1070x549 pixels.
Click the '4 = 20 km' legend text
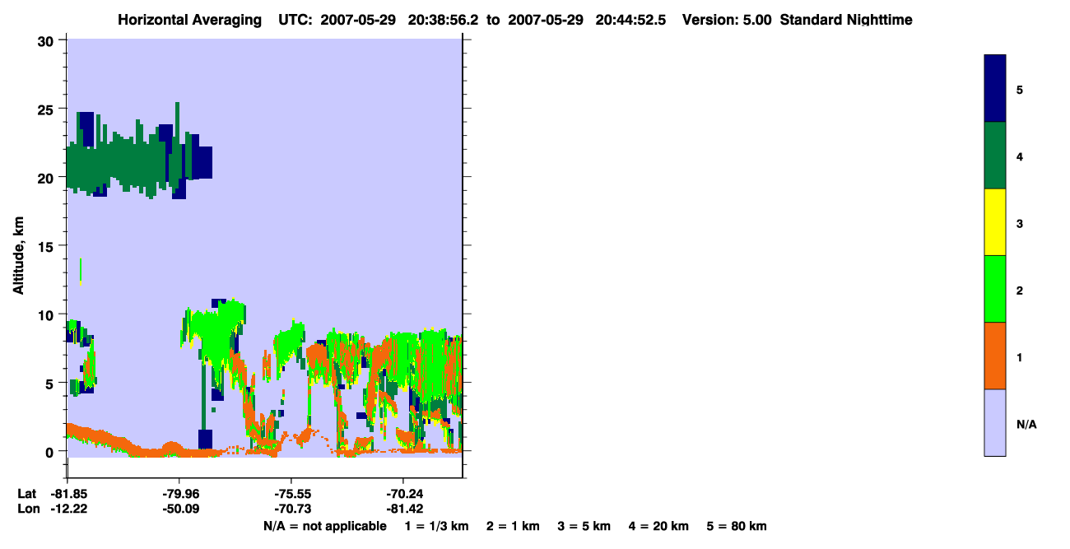tap(659, 526)
